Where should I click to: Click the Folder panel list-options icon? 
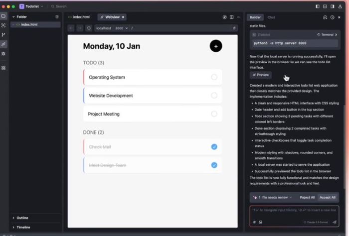(x=57, y=17)
